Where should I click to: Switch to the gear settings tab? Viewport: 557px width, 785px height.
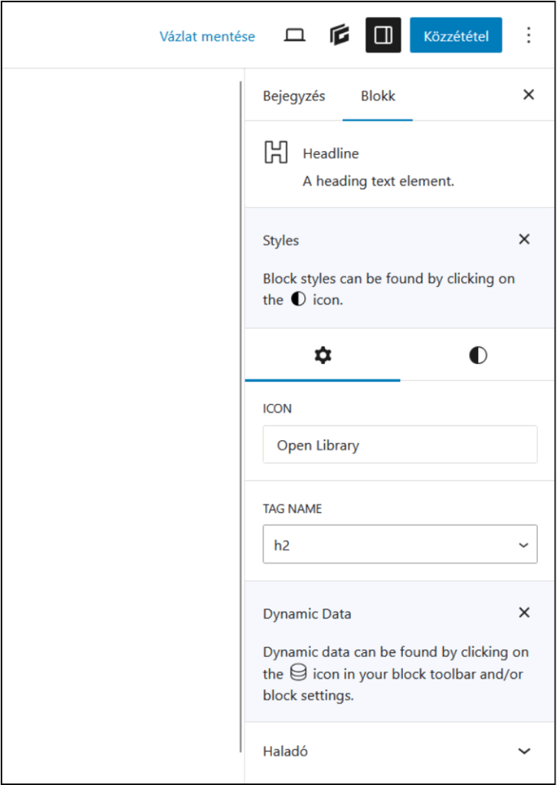323,356
